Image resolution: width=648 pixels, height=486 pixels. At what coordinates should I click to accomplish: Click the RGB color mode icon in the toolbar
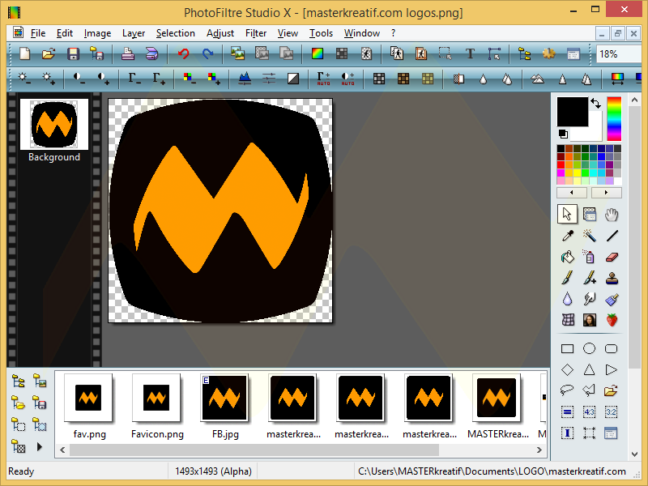[x=318, y=53]
